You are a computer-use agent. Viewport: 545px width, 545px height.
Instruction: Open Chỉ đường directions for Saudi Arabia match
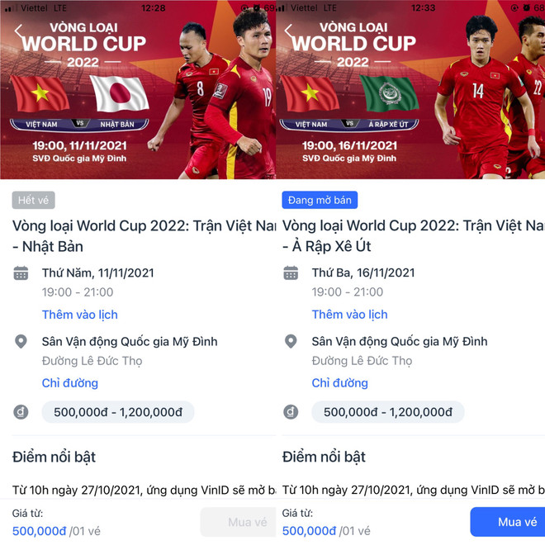click(x=339, y=383)
